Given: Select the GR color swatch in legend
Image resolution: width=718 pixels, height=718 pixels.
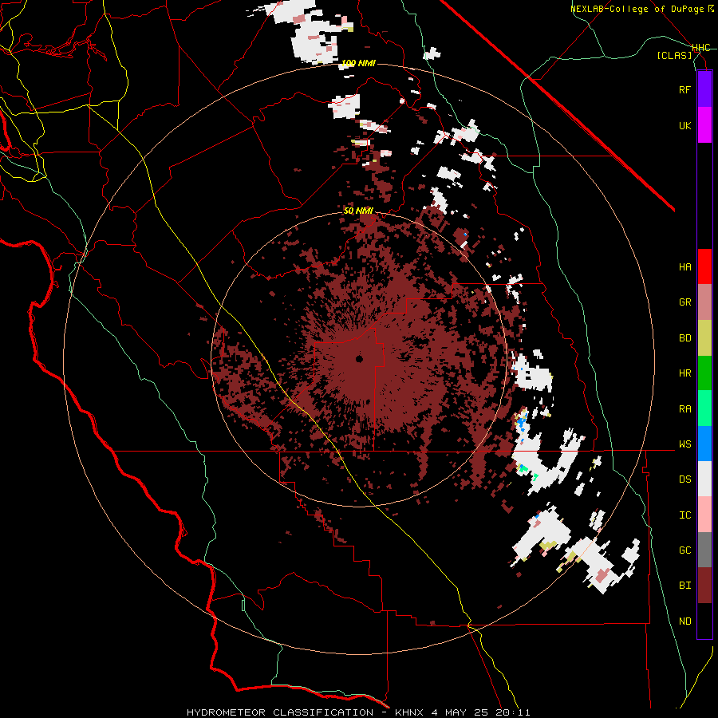Looking at the screenshot, I should pos(704,302).
